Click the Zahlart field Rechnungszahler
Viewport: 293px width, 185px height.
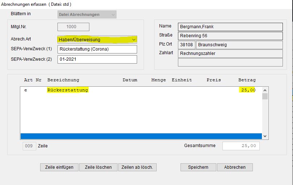(x=230, y=53)
